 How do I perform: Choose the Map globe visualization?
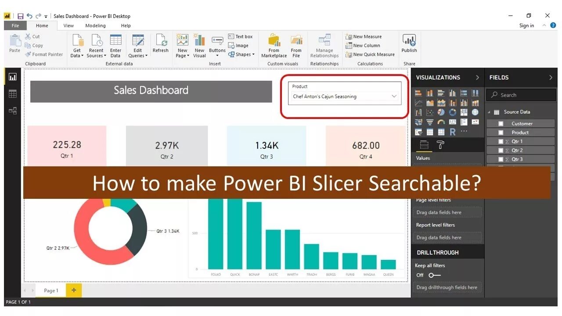click(x=475, y=112)
